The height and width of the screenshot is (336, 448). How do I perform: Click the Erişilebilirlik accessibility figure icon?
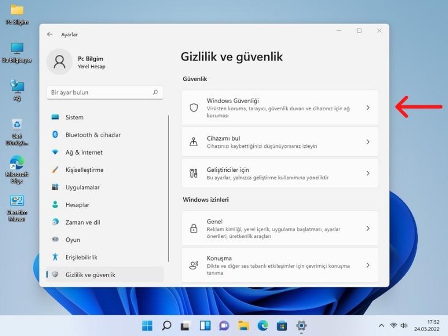point(55,257)
